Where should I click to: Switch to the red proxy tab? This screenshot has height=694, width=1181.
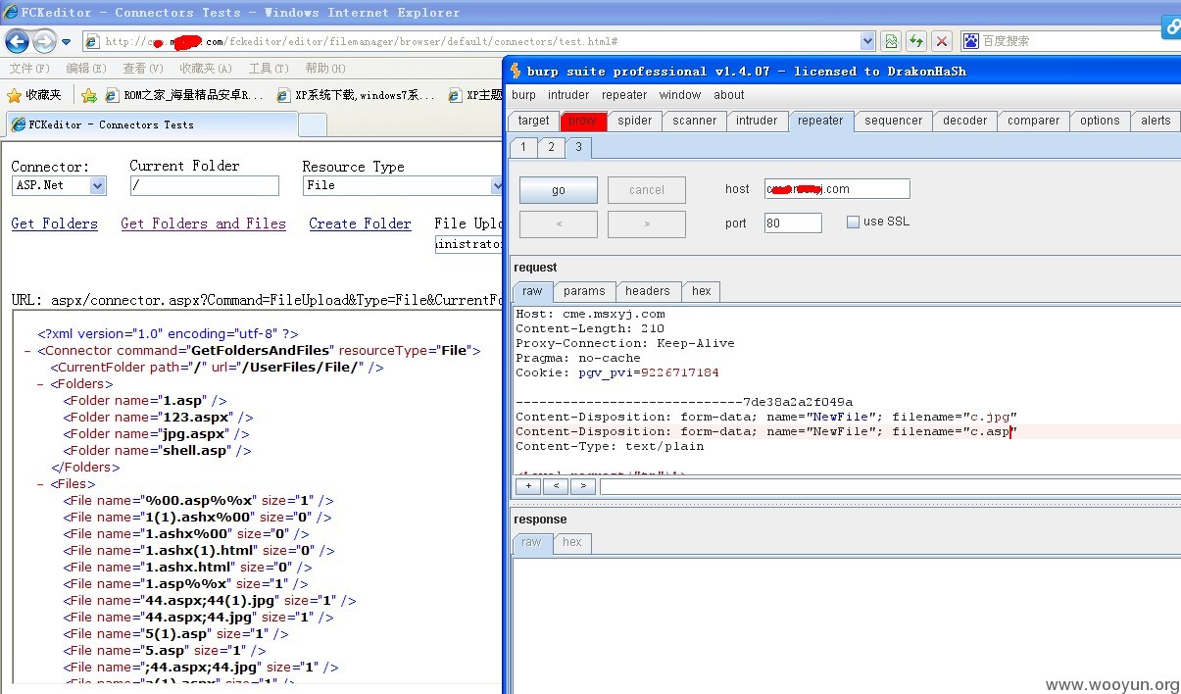click(x=582, y=121)
